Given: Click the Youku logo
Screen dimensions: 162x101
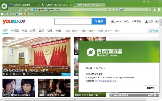Looking at the screenshot, I should pos(14,22).
